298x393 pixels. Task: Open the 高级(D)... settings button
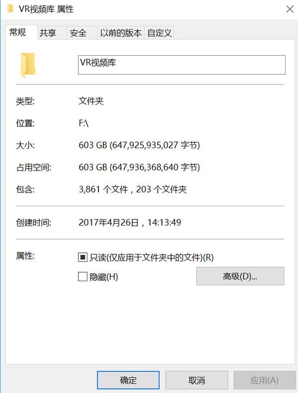[240, 276]
